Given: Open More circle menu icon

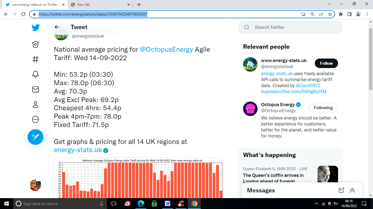Looking at the screenshot, I should pyautogui.click(x=35, y=119).
